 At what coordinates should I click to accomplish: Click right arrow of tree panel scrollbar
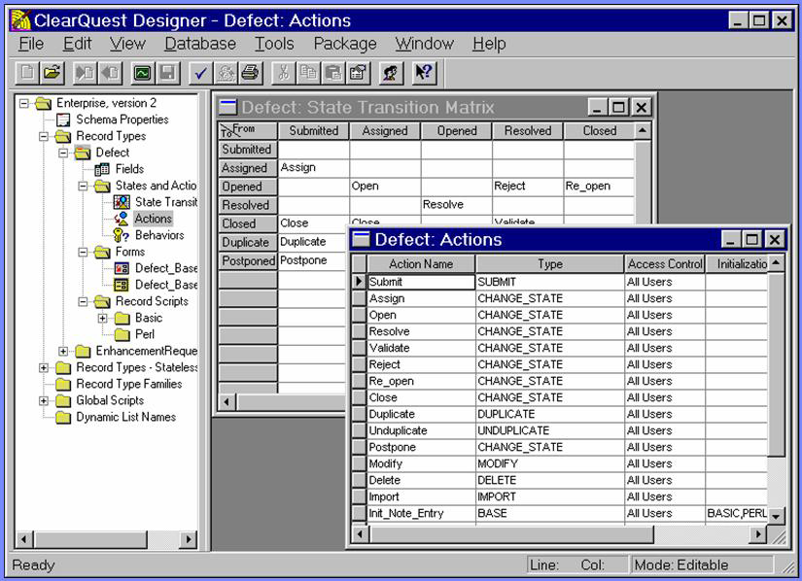189,539
